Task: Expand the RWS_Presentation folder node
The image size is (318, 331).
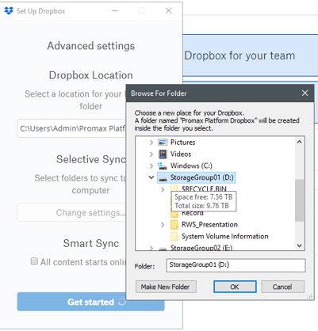Action: pos(163,225)
